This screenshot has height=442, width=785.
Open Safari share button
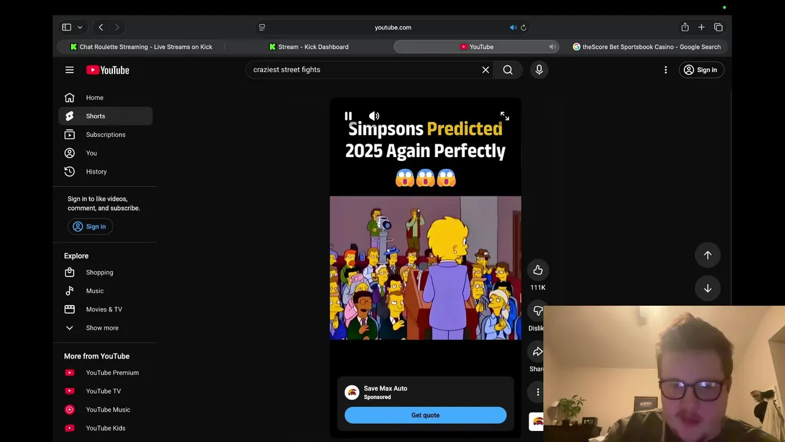pos(685,27)
